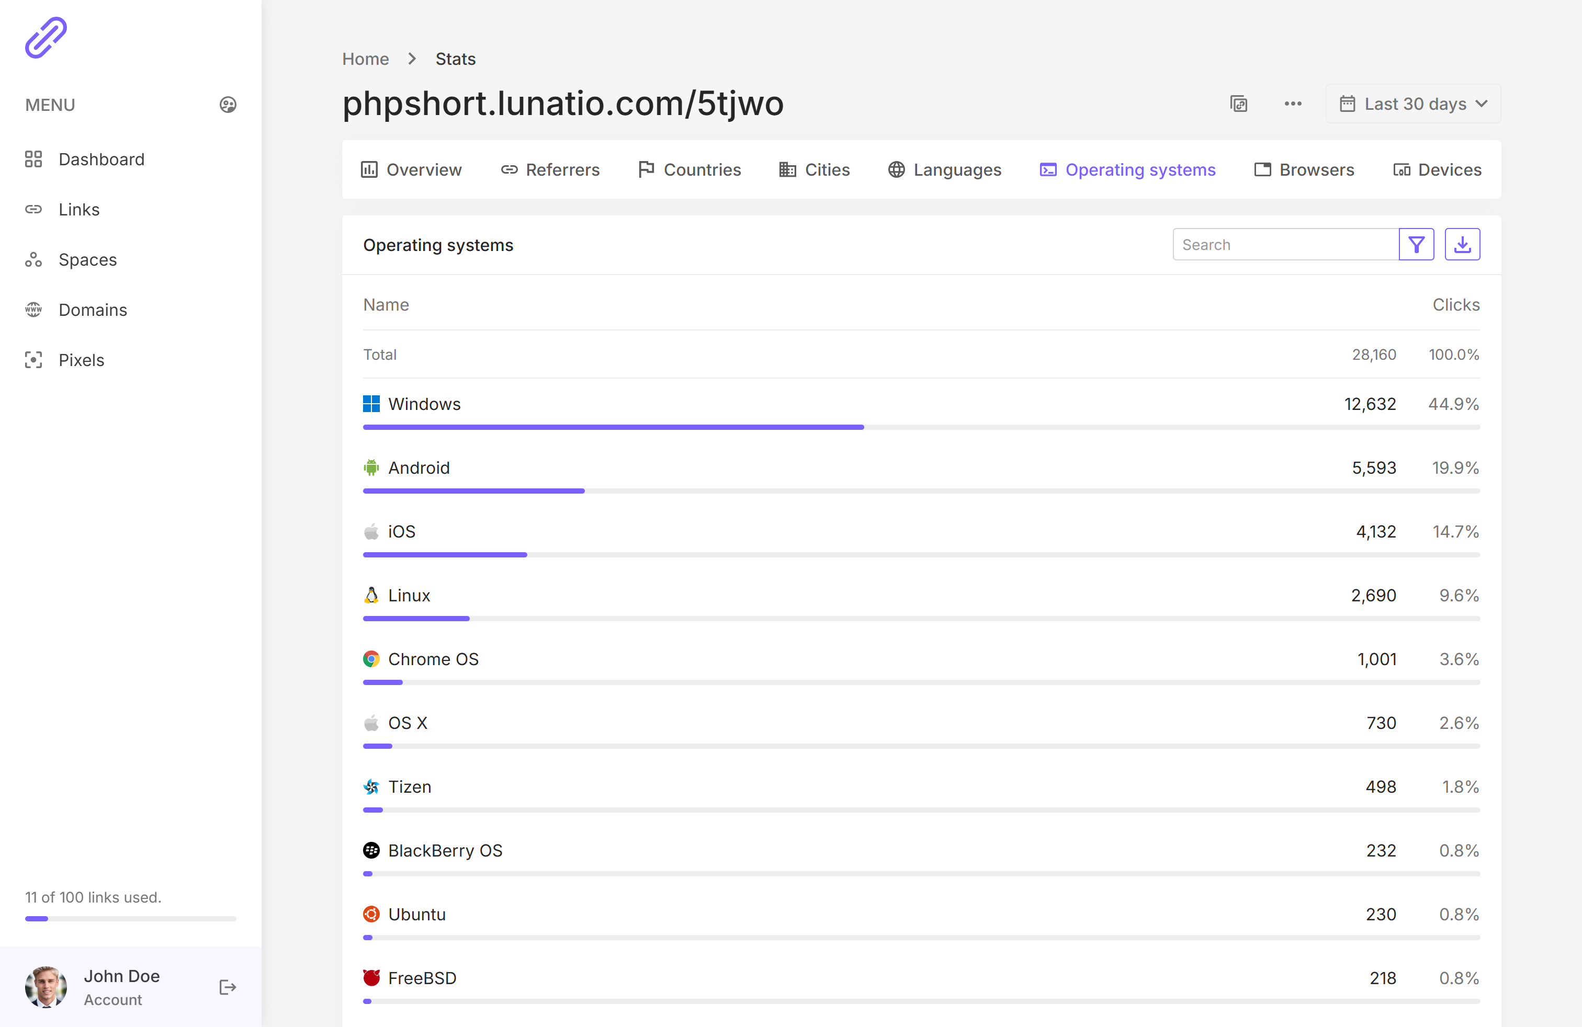The width and height of the screenshot is (1582, 1027).
Task: Switch to the Browsers tab
Action: point(1304,170)
